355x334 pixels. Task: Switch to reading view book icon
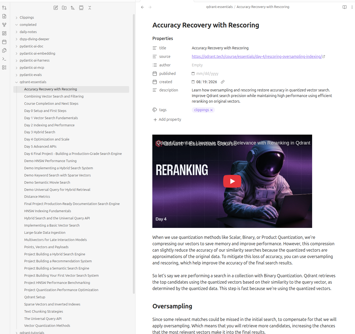pos(345,7)
